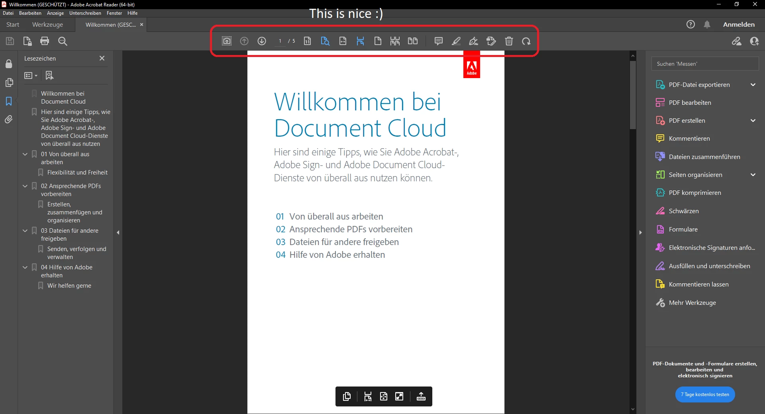
Task: Open the Bearbeiten menu
Action: pos(30,13)
